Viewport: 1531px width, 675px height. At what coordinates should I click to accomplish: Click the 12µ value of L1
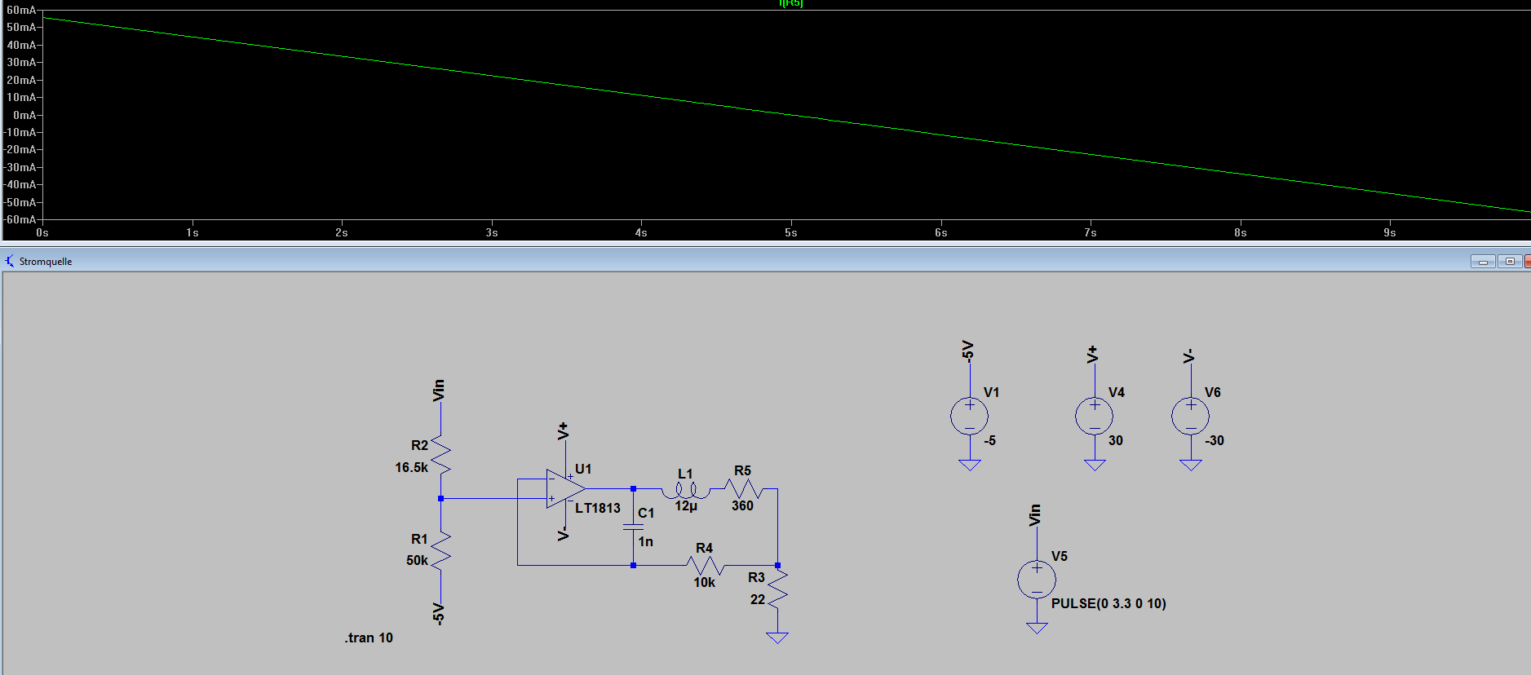click(686, 506)
